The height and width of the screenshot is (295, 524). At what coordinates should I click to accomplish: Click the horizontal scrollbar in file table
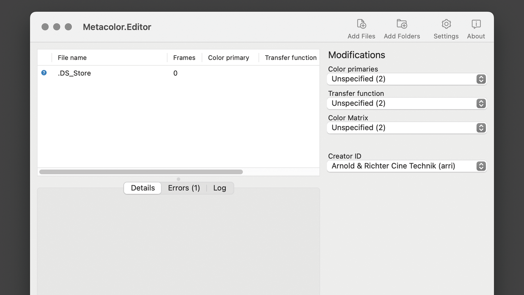pos(141,172)
